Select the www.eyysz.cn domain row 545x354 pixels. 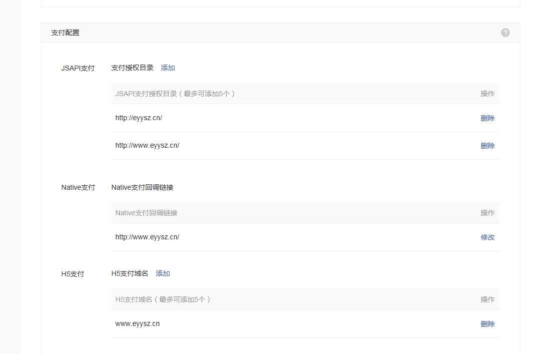pyautogui.click(x=137, y=323)
